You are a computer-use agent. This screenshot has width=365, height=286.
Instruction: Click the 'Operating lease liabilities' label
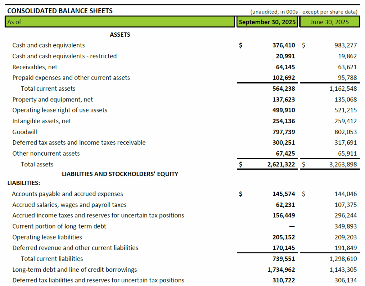47,237
